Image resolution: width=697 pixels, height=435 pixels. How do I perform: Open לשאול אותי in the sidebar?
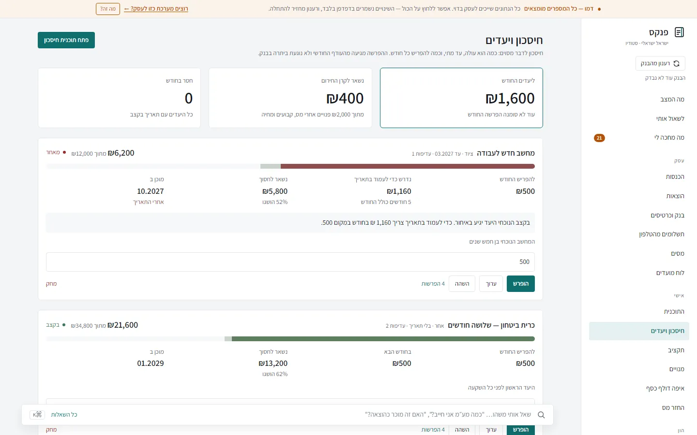point(639,119)
